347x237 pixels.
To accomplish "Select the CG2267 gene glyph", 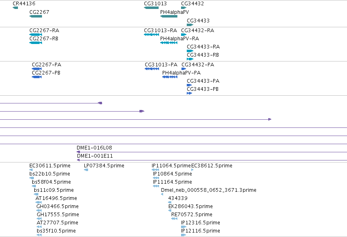I will pos(35,16).
